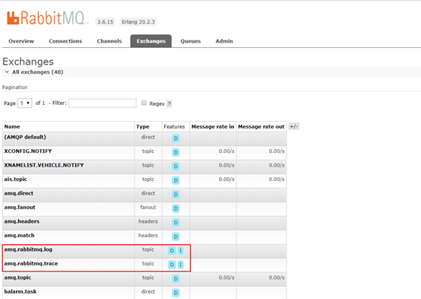Click the D badge for balarm.task
The image size is (421, 299).
[x=176, y=293]
